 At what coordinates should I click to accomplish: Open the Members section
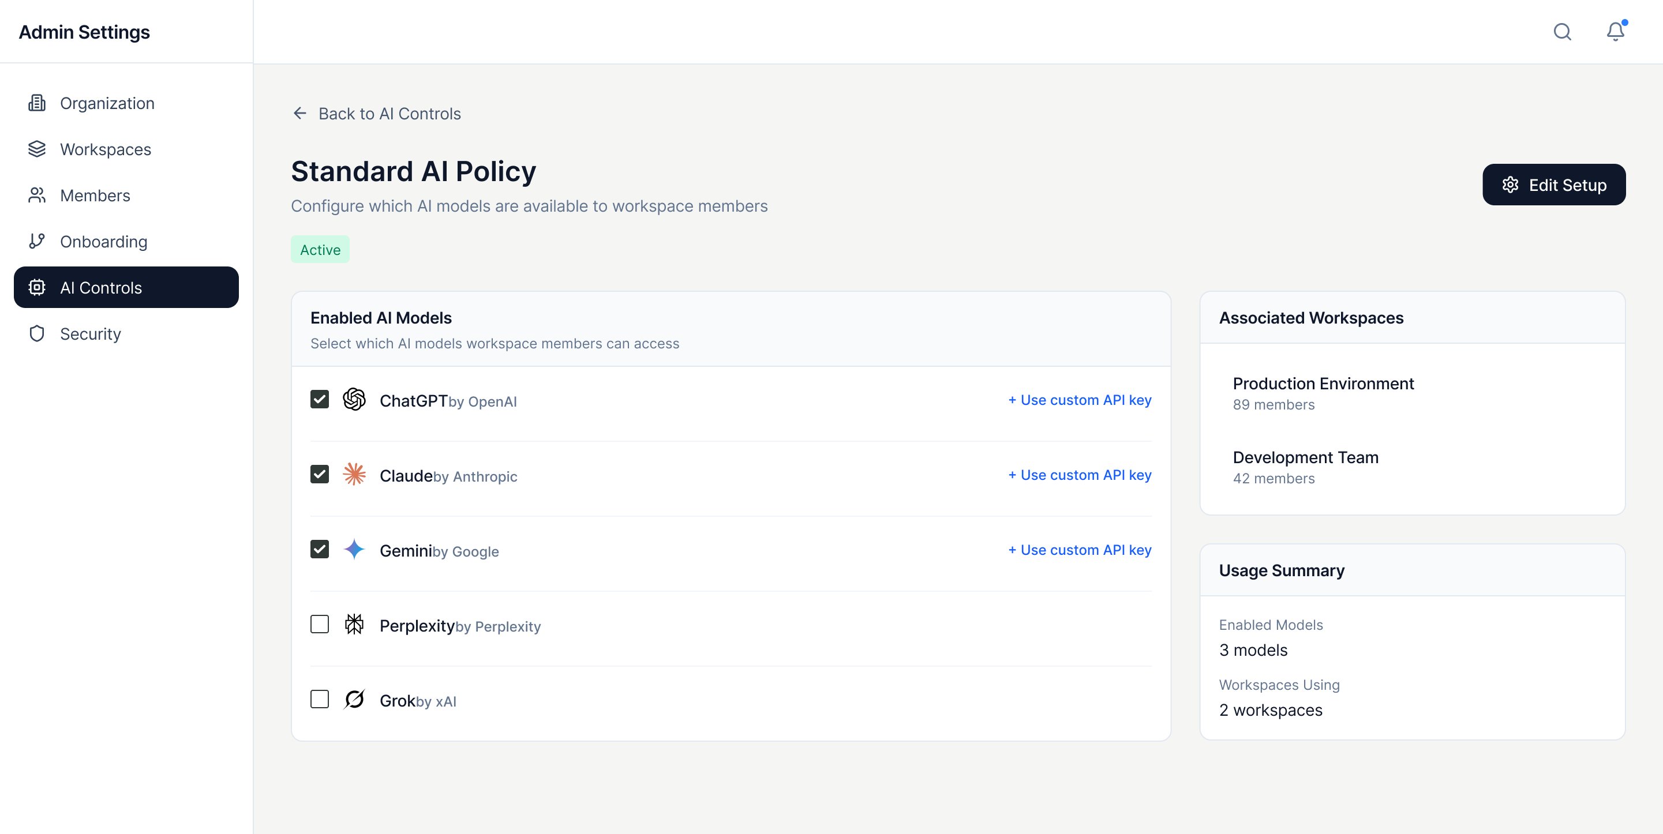click(126, 196)
